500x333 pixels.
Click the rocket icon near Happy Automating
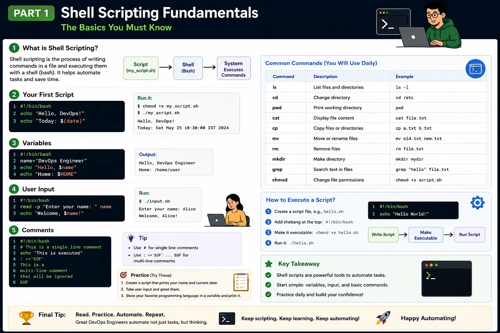[x=383, y=318]
